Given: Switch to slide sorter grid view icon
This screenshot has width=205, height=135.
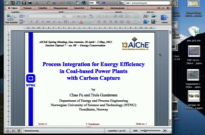Looking at the screenshot, I should point(13,131).
